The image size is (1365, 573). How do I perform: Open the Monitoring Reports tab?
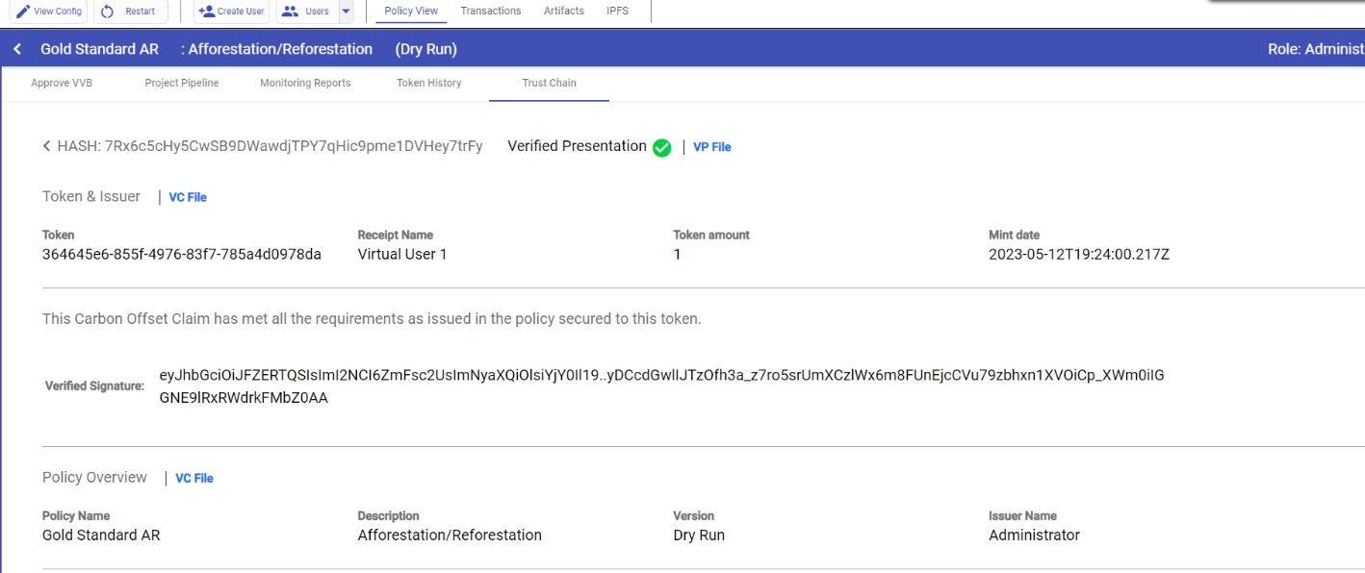pyautogui.click(x=305, y=84)
